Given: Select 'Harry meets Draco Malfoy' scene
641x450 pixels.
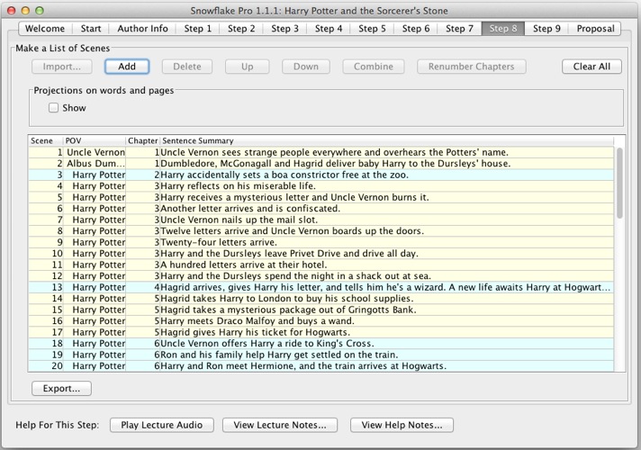Looking at the screenshot, I should 387,320.
